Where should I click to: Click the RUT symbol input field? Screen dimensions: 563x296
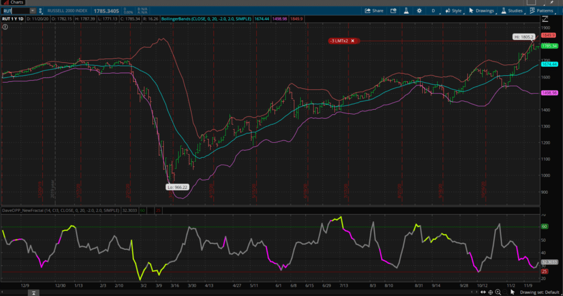point(15,11)
